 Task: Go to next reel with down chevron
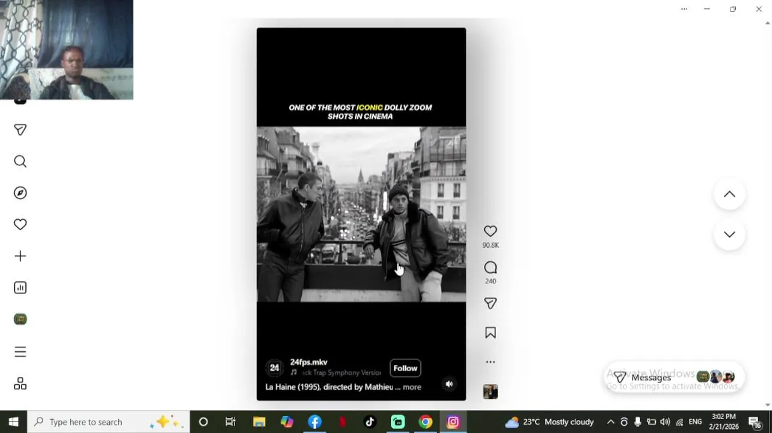[729, 235]
